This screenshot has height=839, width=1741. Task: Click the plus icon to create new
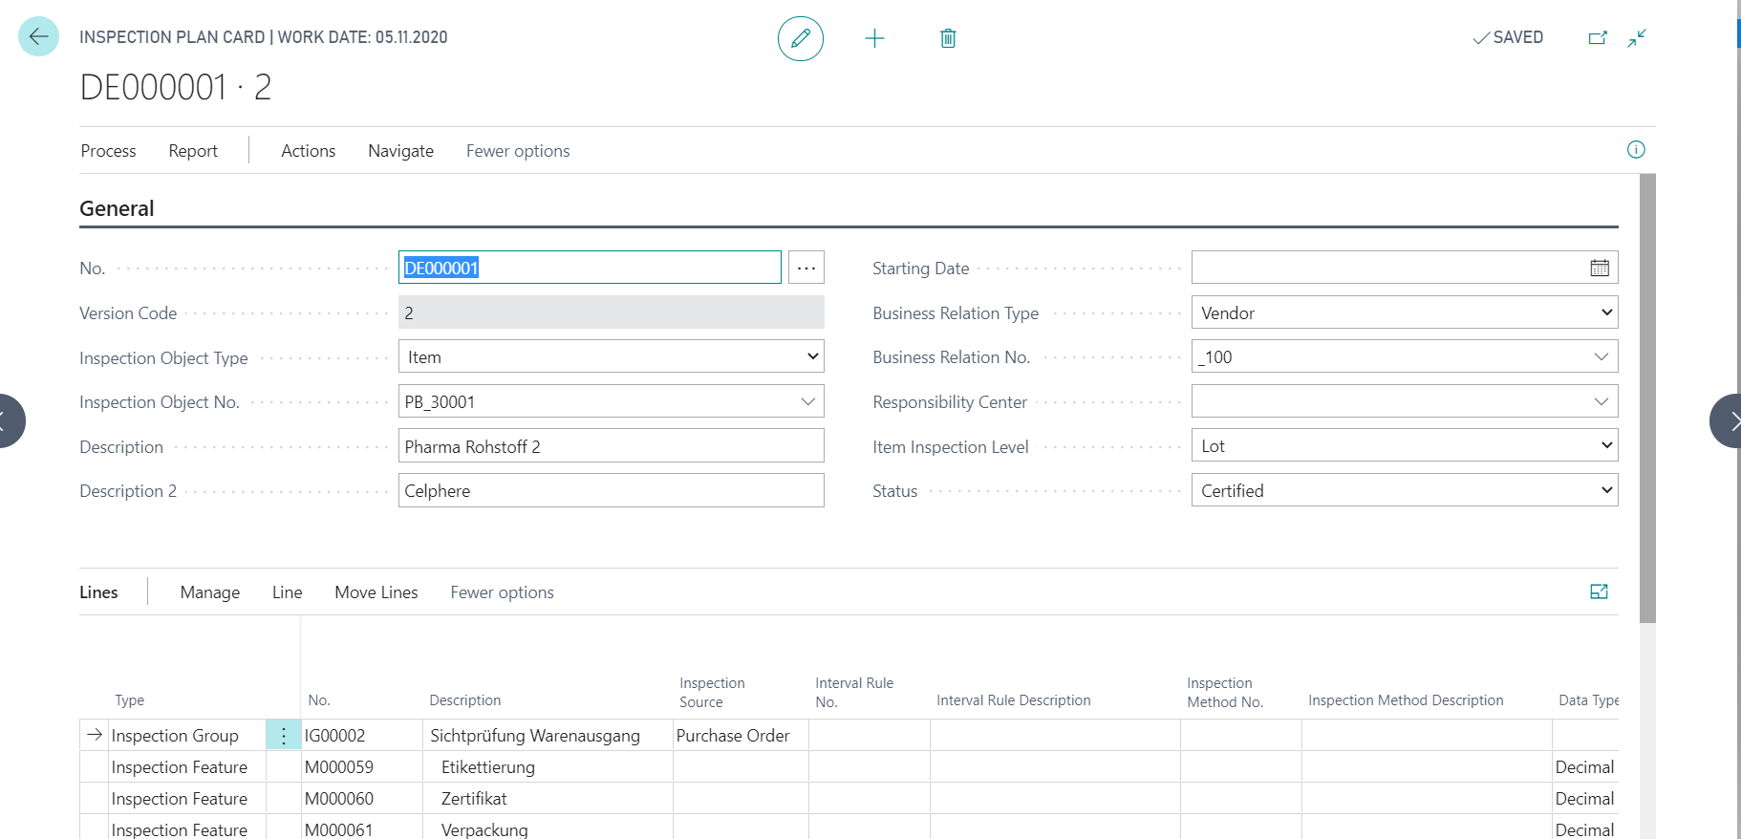pos(874,38)
